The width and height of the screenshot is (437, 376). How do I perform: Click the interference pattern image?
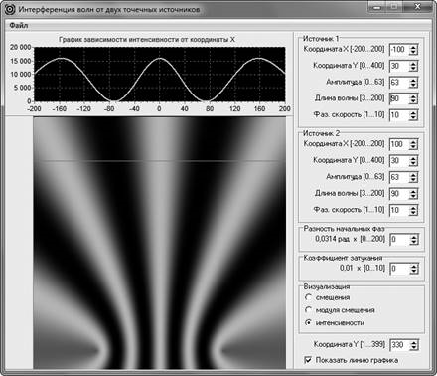pyautogui.click(x=159, y=244)
